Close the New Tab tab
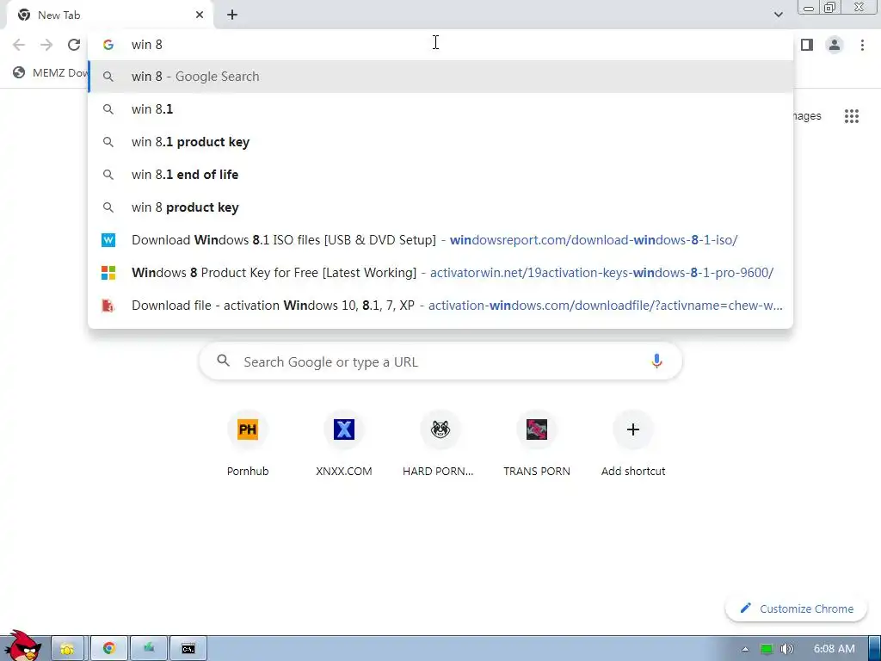 click(x=200, y=15)
